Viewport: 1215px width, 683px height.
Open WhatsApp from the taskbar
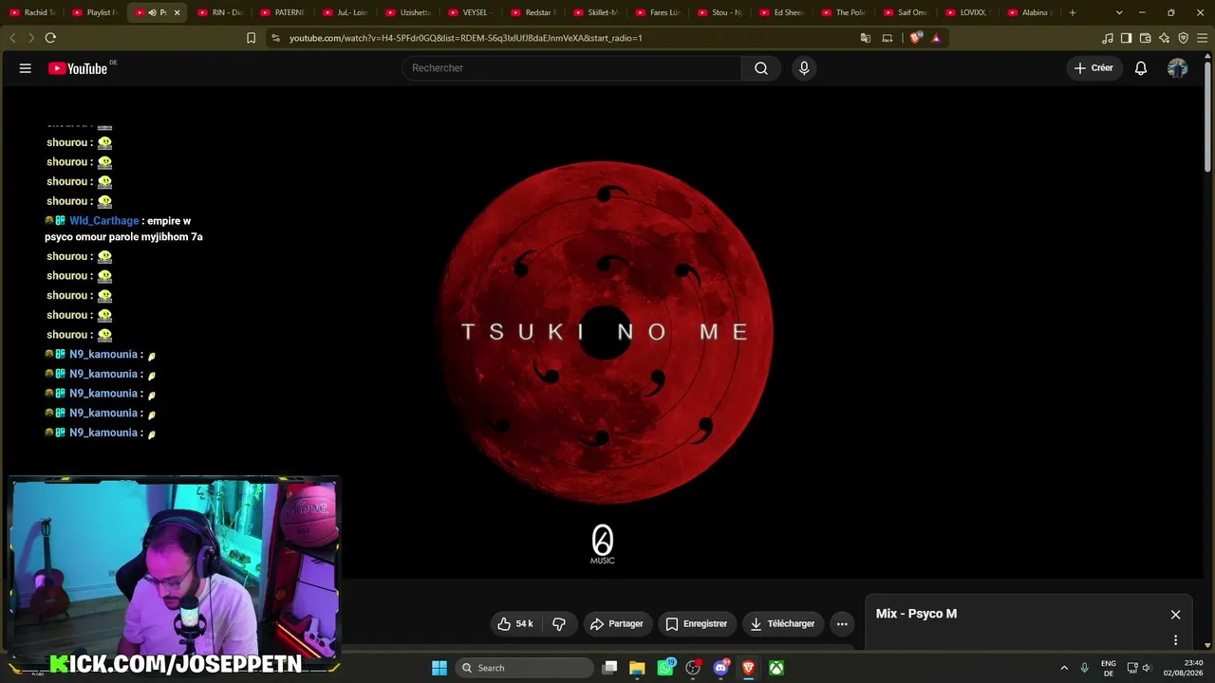(665, 668)
